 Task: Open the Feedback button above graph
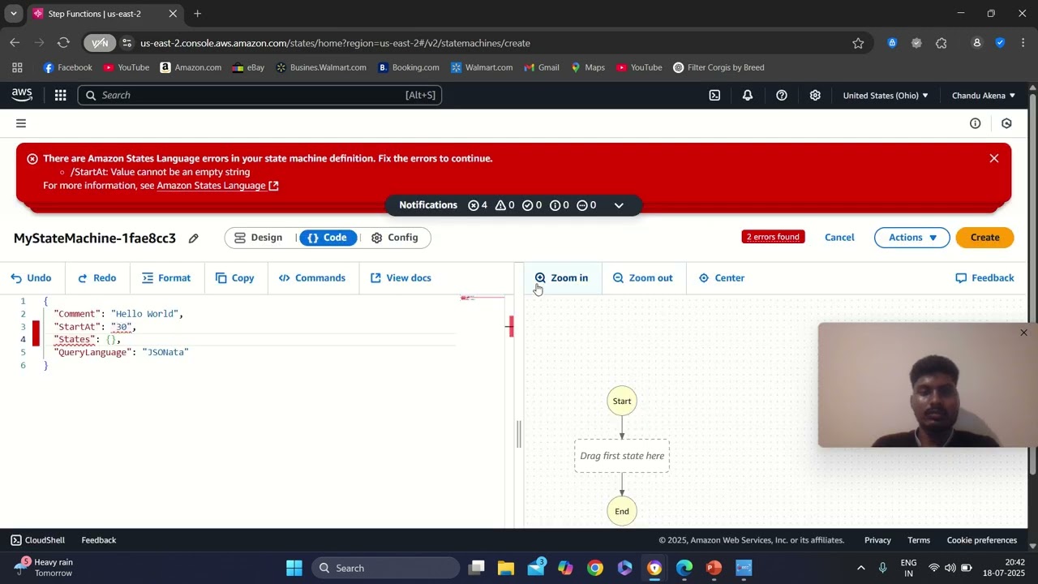coord(984,277)
